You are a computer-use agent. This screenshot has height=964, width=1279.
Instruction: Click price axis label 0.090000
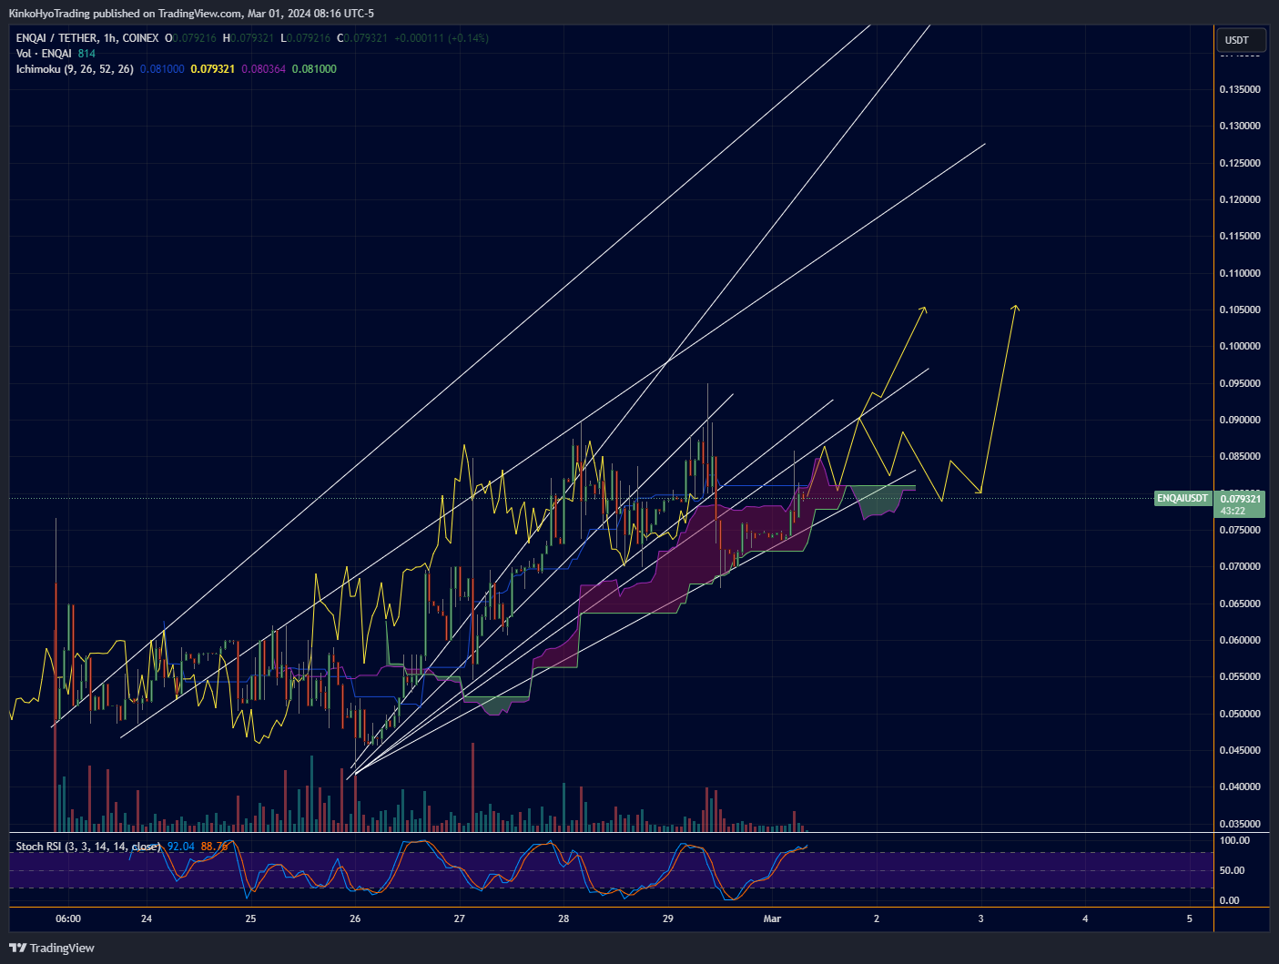(1240, 420)
